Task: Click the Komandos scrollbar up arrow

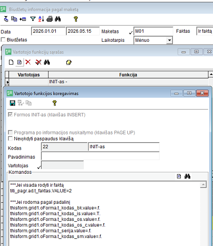Action: (203, 185)
